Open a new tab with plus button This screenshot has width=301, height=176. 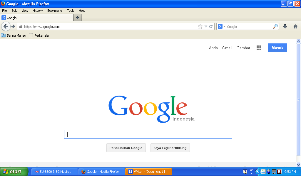point(78,18)
